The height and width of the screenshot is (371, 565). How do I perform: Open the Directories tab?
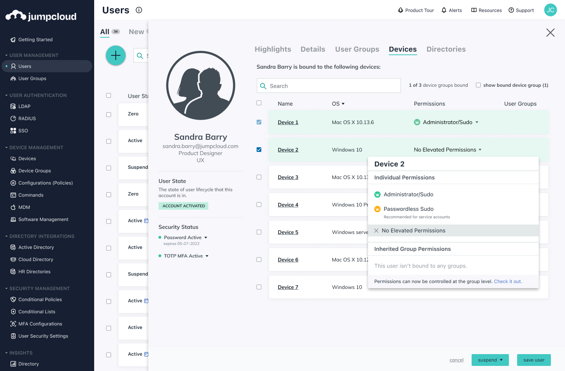pos(446,49)
